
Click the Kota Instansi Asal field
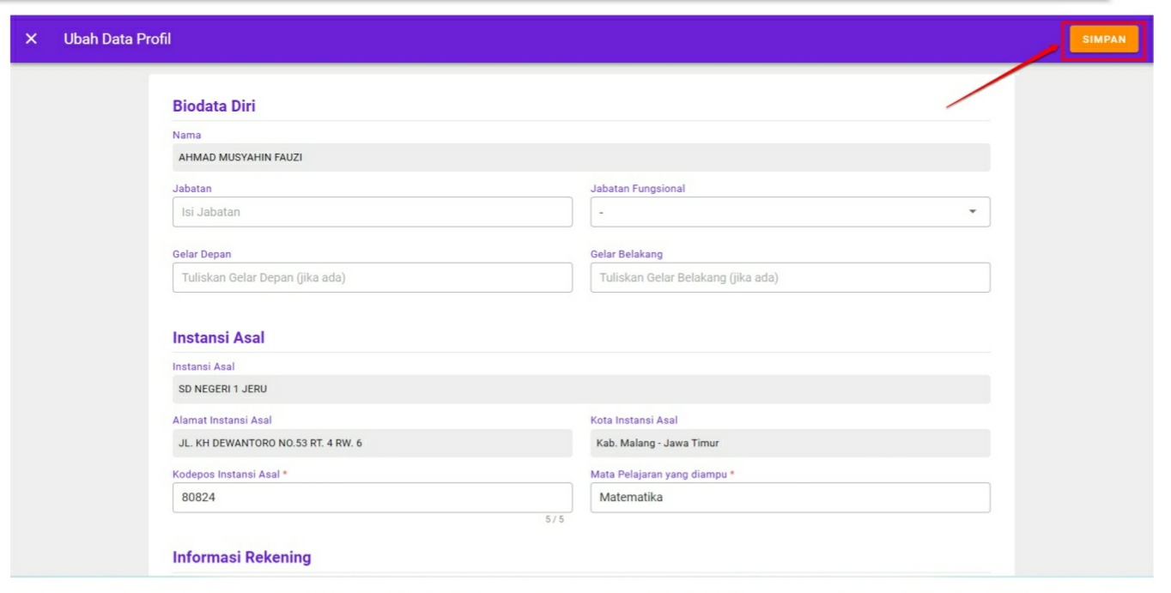point(790,443)
